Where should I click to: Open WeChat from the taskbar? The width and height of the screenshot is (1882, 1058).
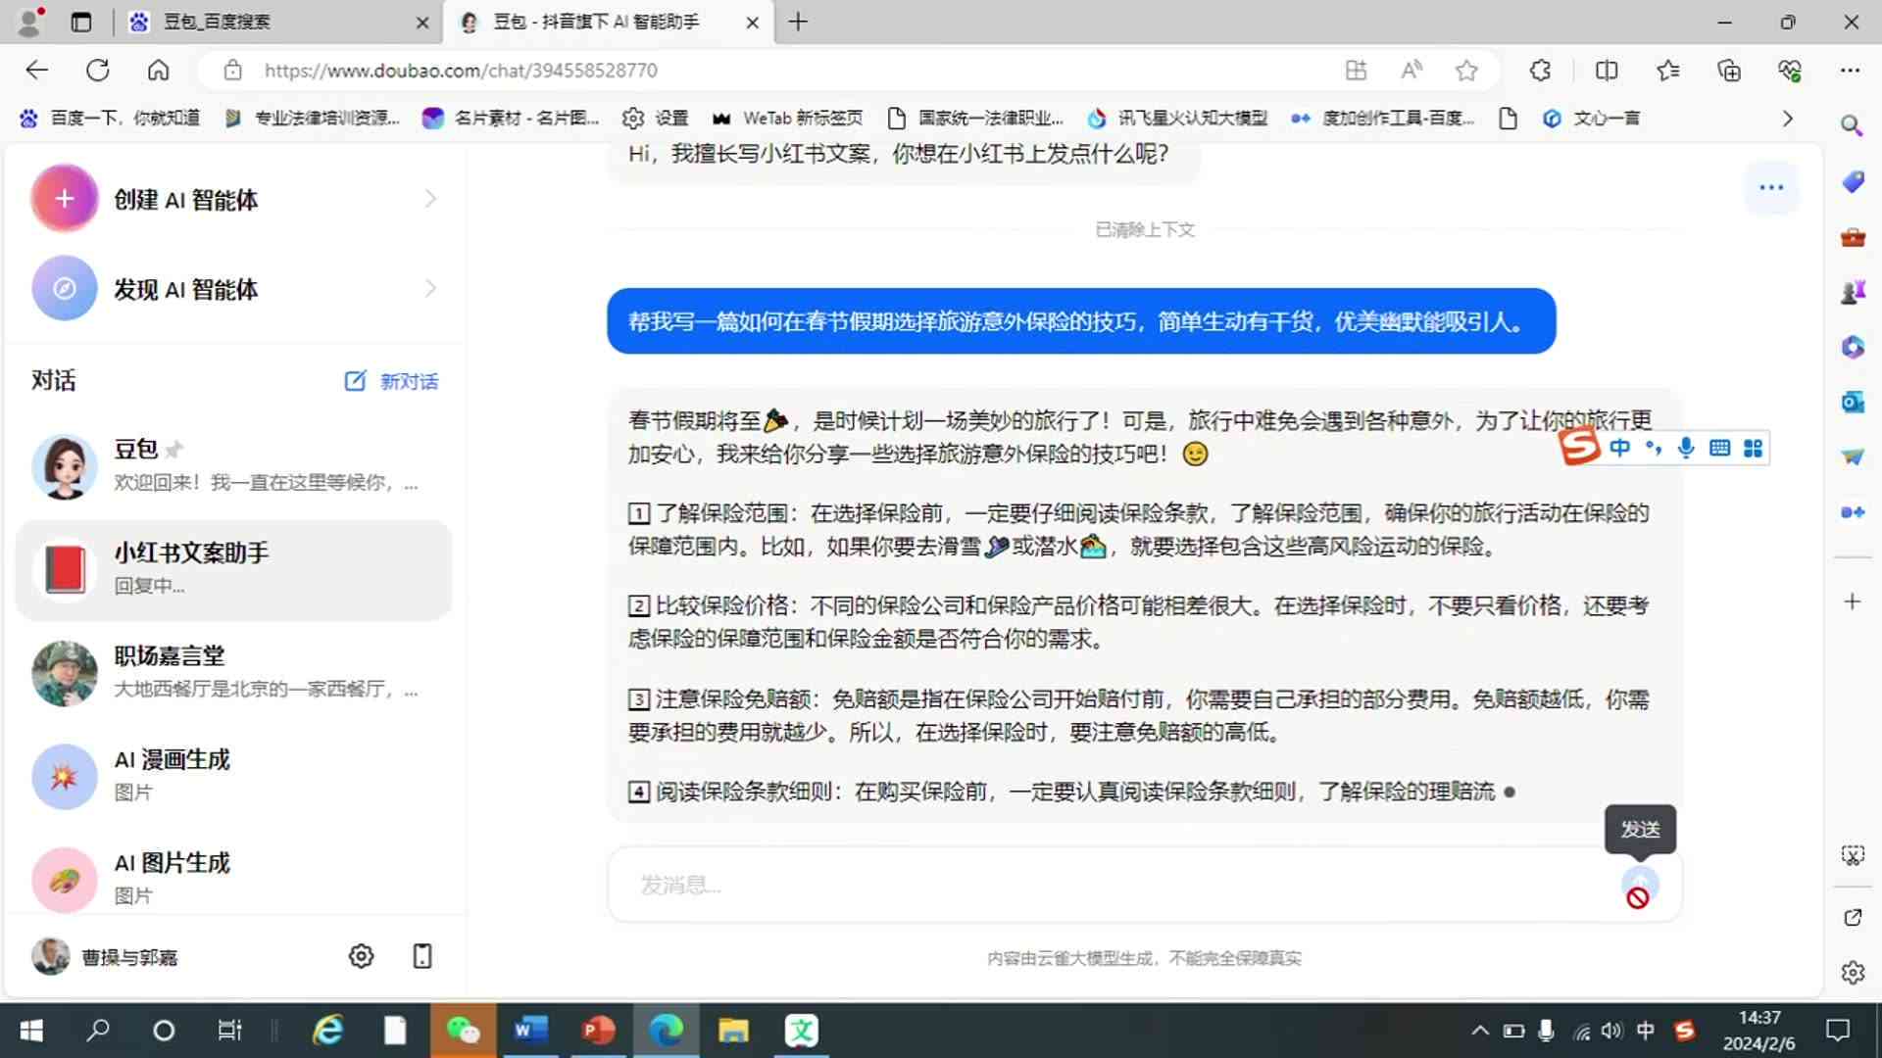pos(463,1031)
